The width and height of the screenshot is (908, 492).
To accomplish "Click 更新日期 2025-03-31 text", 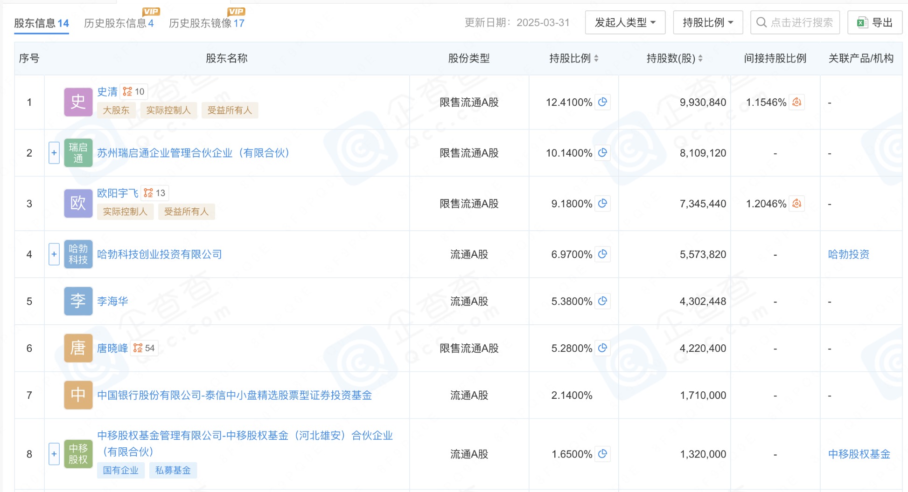I will pos(517,22).
